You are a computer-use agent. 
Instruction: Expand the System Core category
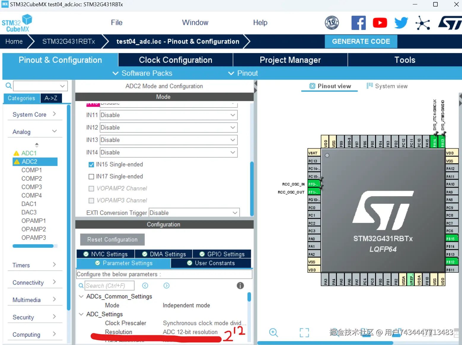pos(34,114)
